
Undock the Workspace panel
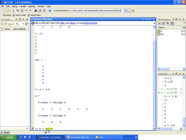(x=180, y=19)
